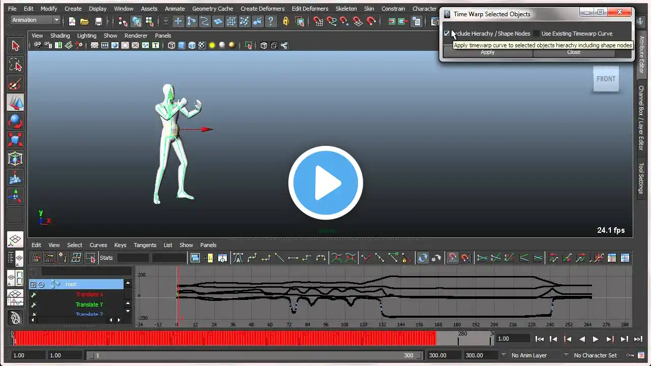Click Apply in Time Warp dialog
Screen dimensions: 651x366
[488, 52]
